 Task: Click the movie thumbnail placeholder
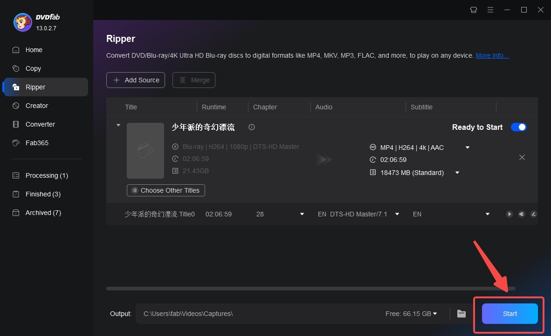(x=145, y=150)
